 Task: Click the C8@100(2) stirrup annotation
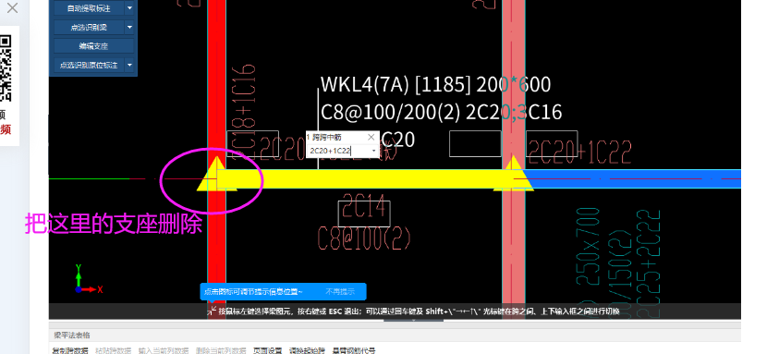click(364, 239)
